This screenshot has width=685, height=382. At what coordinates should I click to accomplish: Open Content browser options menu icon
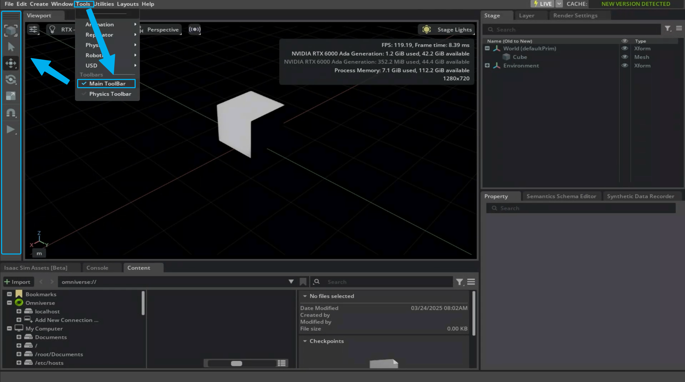click(x=471, y=282)
